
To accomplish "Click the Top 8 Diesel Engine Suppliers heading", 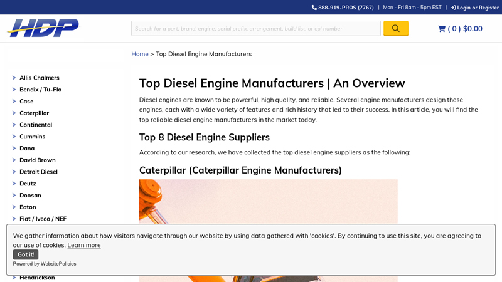I will tap(205, 137).
